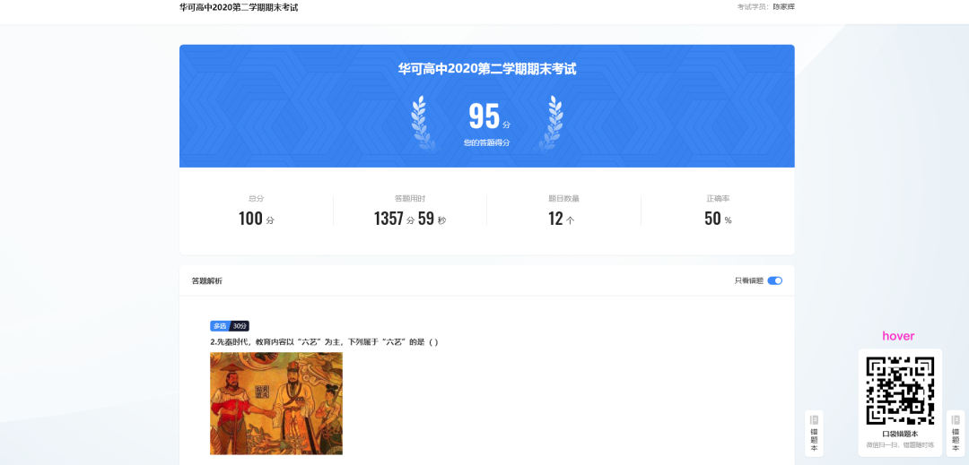
Task: Click the right laurel wreath icon beside the score
Action: pos(552,123)
